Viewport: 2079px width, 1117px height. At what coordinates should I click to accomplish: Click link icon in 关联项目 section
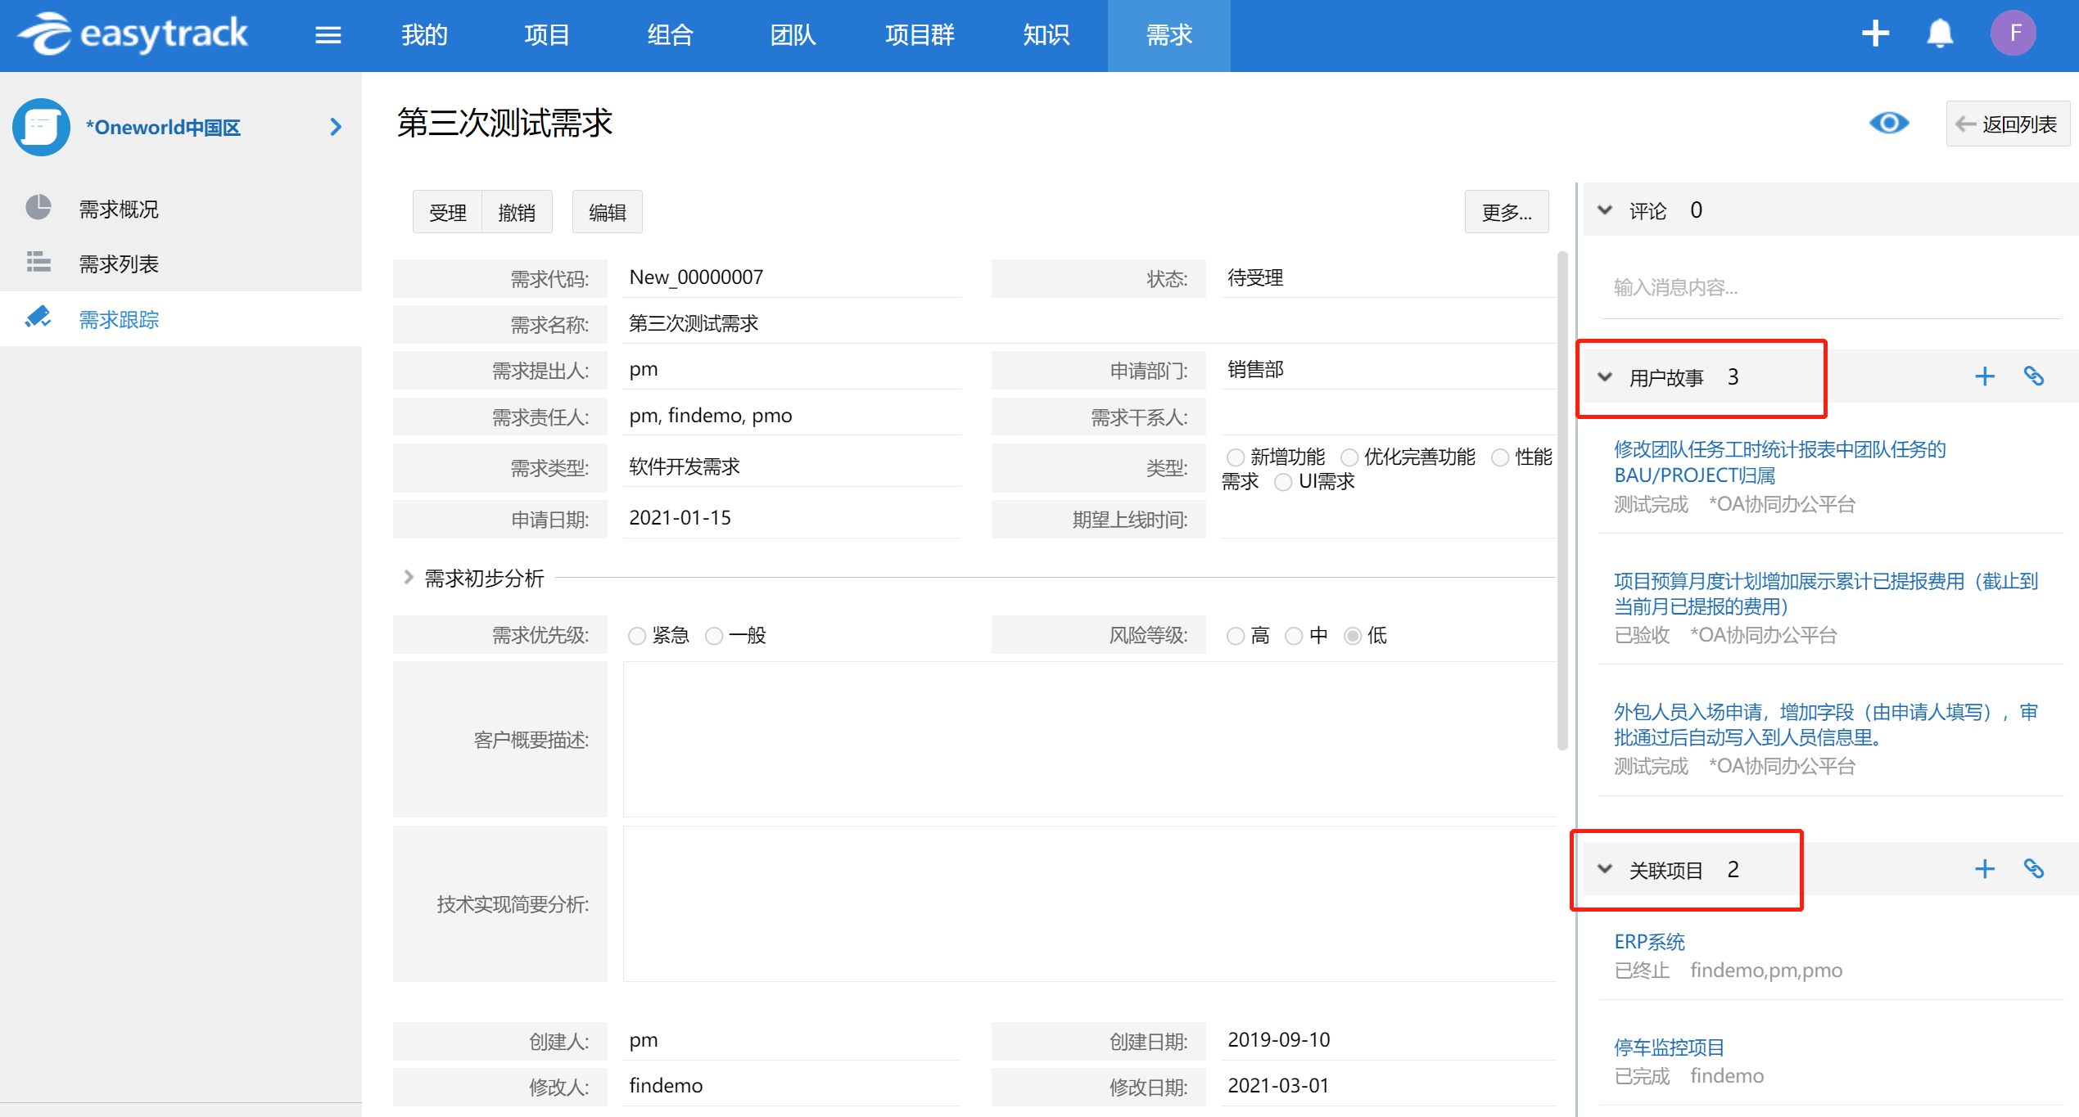click(x=2034, y=868)
